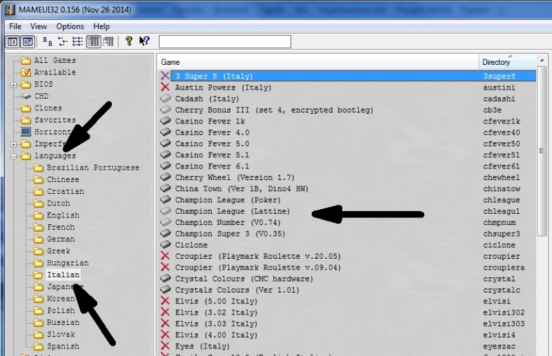Viewport: 552px width, 356px height.
Task: Open the Help menu
Action: click(101, 26)
